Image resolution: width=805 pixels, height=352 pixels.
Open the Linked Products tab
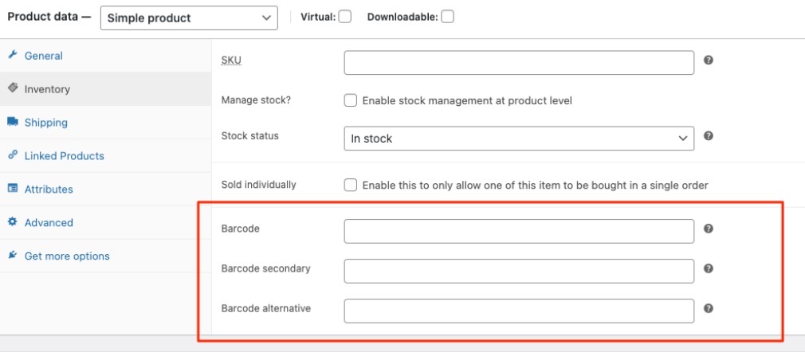[x=64, y=156]
